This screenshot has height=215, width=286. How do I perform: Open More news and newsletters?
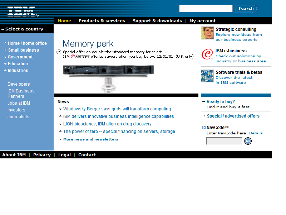(91, 139)
